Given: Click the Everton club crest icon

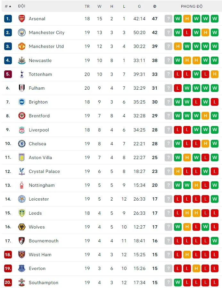Looking at the screenshot, I should coord(22,268).
